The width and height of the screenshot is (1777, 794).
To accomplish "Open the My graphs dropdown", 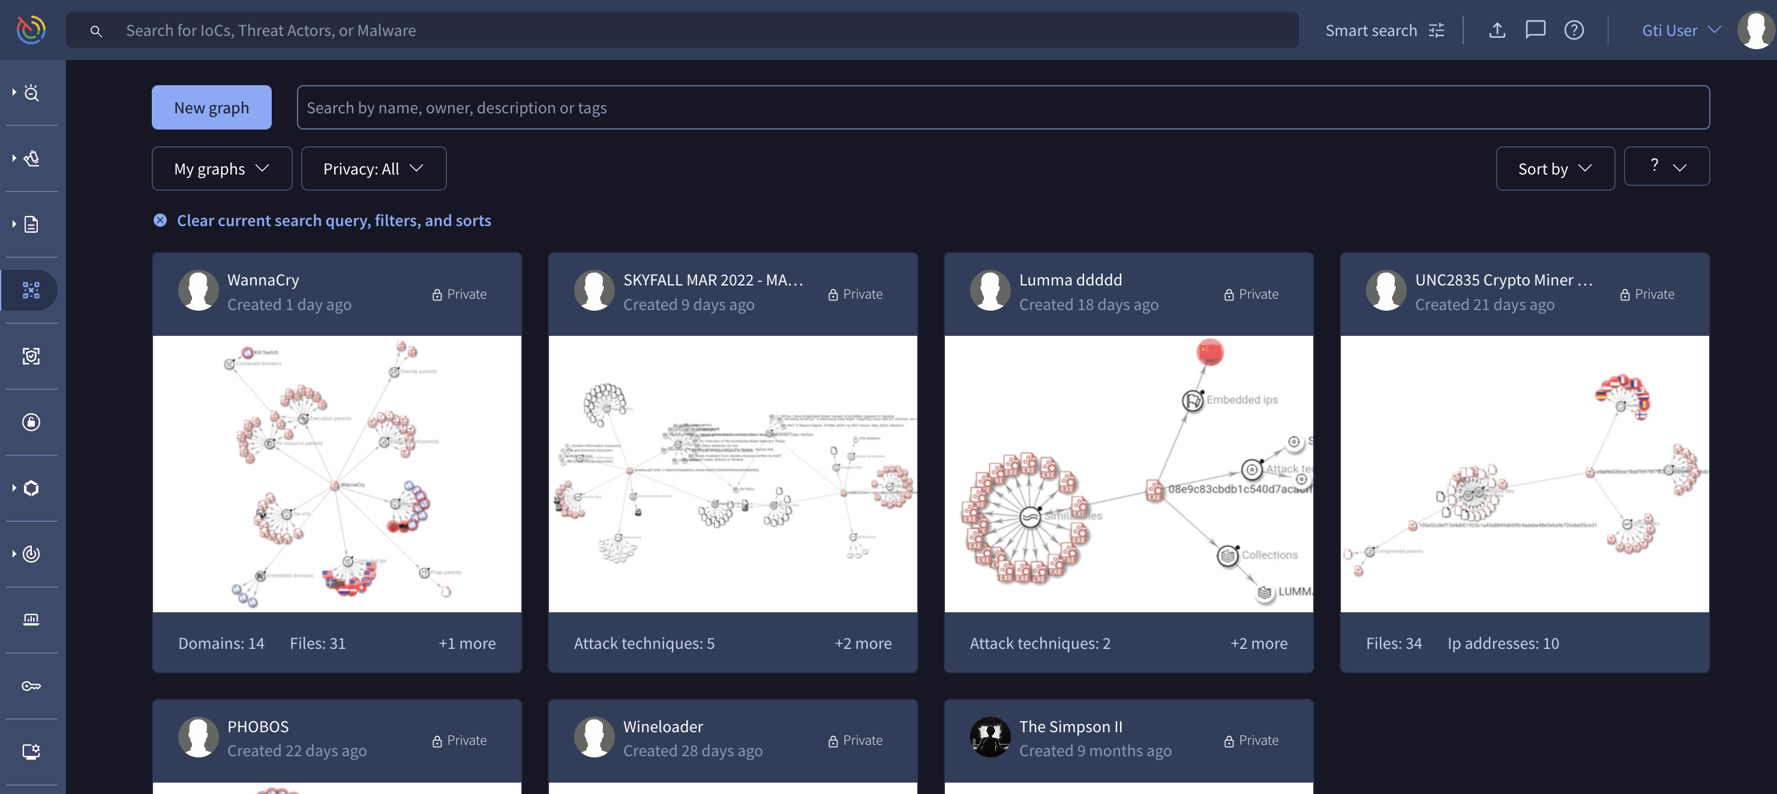I will point(221,169).
